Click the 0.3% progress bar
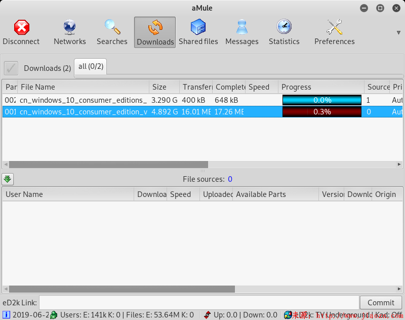This screenshot has width=405, height=320. pyautogui.click(x=321, y=112)
